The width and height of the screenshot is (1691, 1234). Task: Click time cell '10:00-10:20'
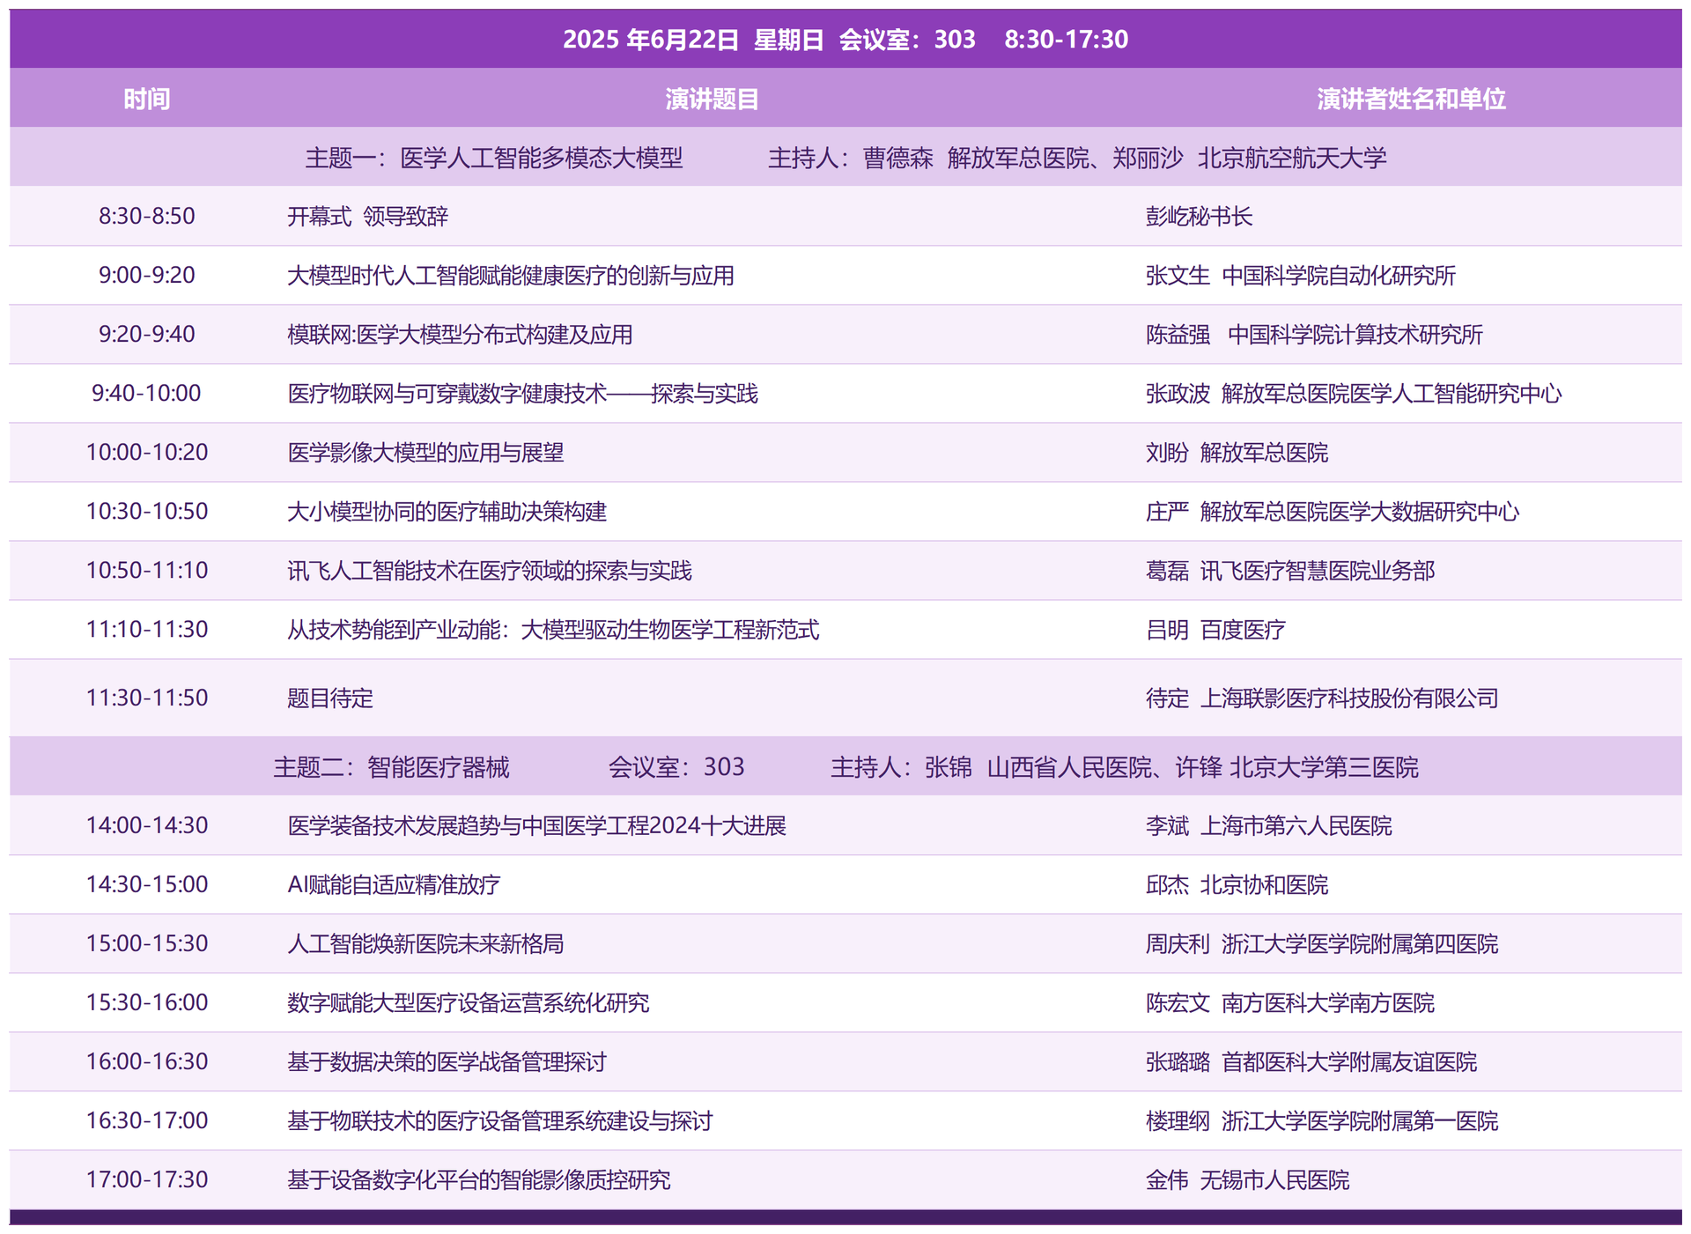(146, 452)
